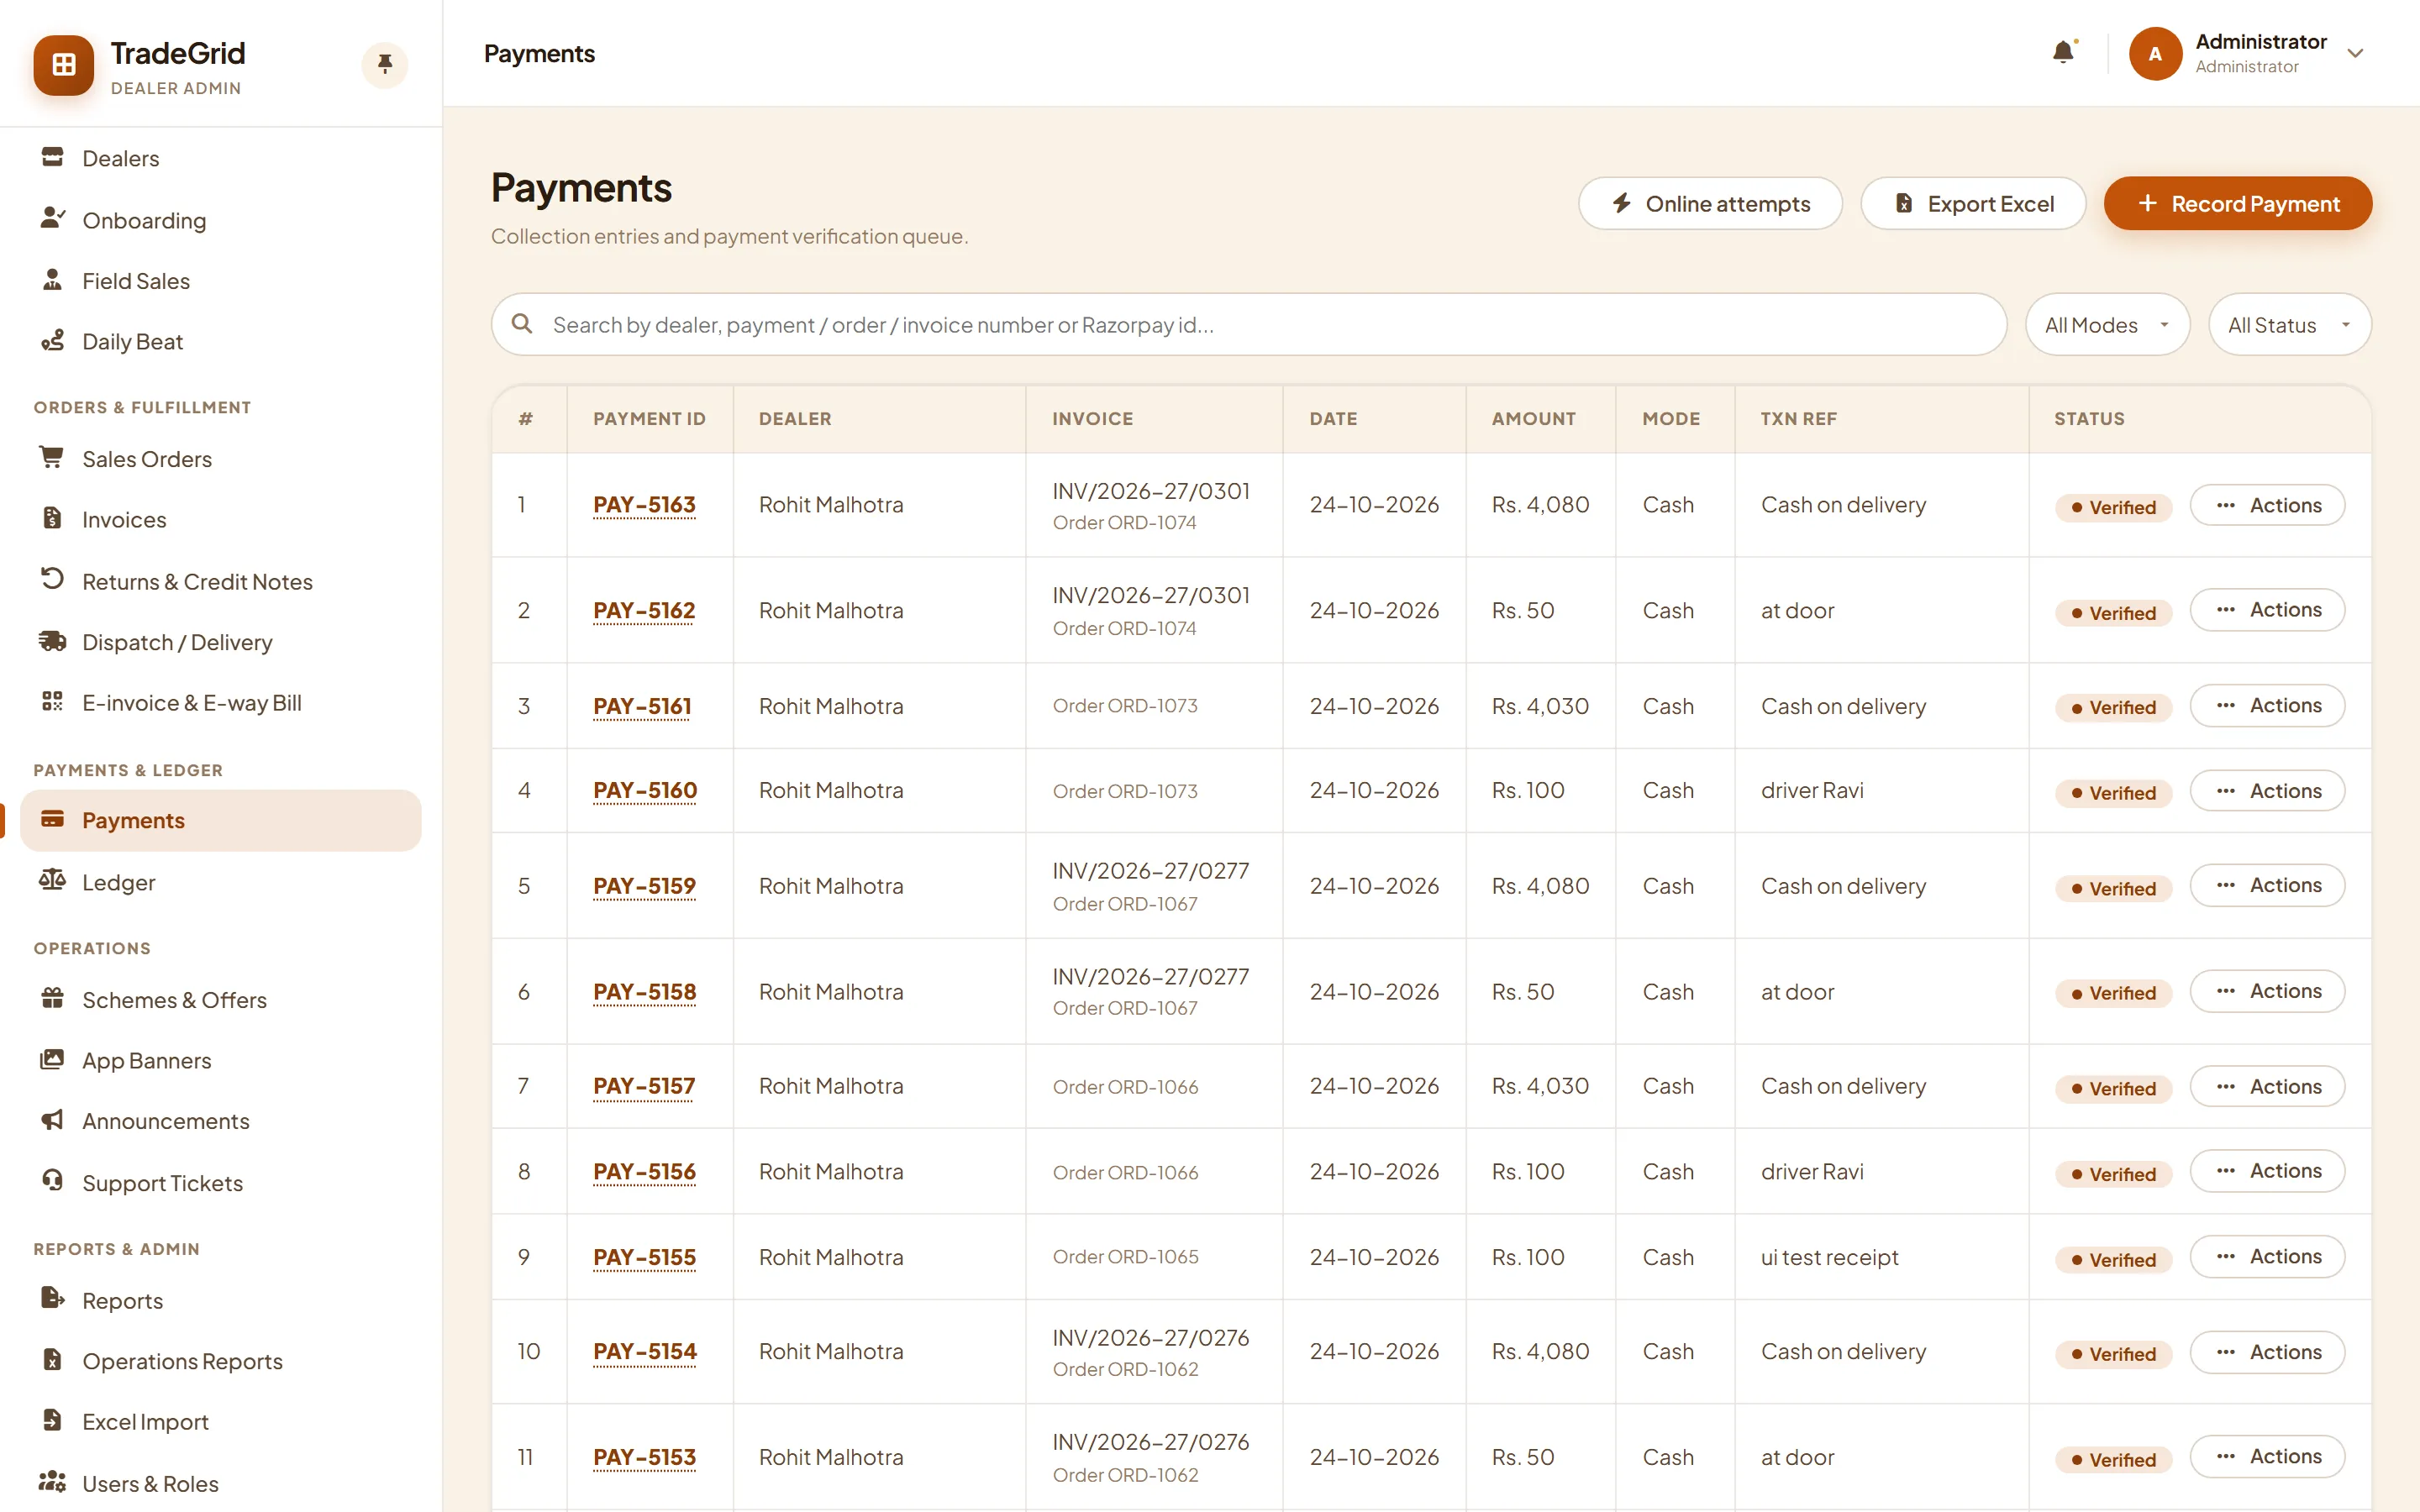
Task: Focus the payments search field
Action: (1248, 324)
